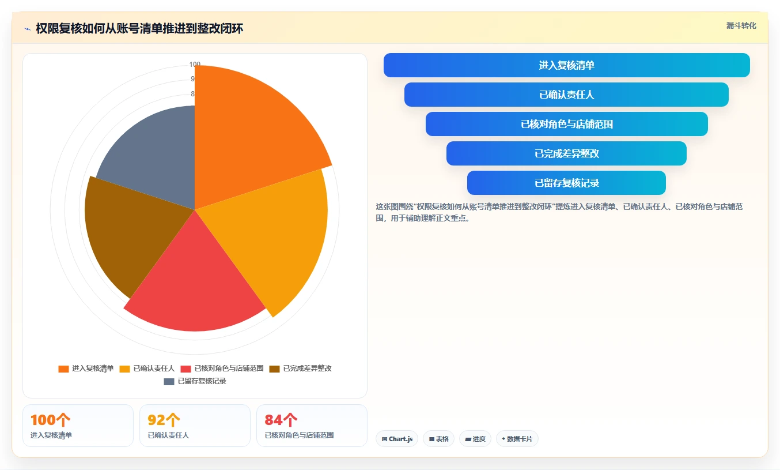780x470 pixels.
Task: Click the 100 axis label on chart
Action: (195, 65)
